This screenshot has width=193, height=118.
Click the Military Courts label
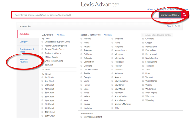[51, 57]
